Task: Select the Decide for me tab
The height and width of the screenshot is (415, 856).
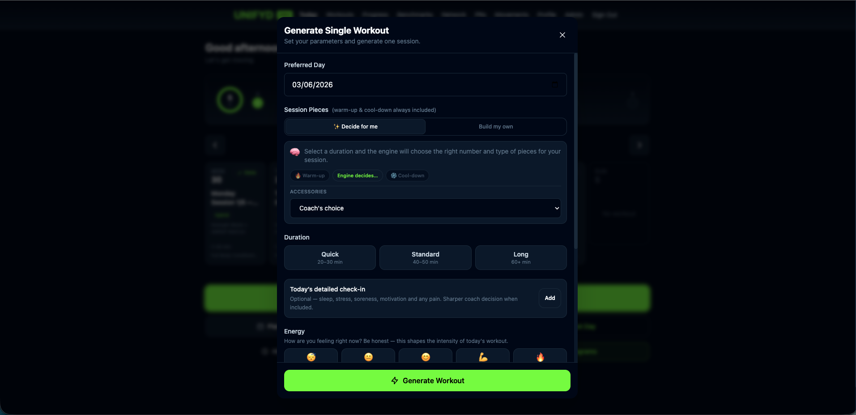Action: point(355,127)
